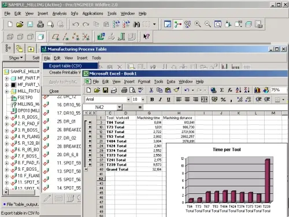Viewport: 289px width, 217px height.
Task: Click the Repaint screen icon
Action: [168, 24]
